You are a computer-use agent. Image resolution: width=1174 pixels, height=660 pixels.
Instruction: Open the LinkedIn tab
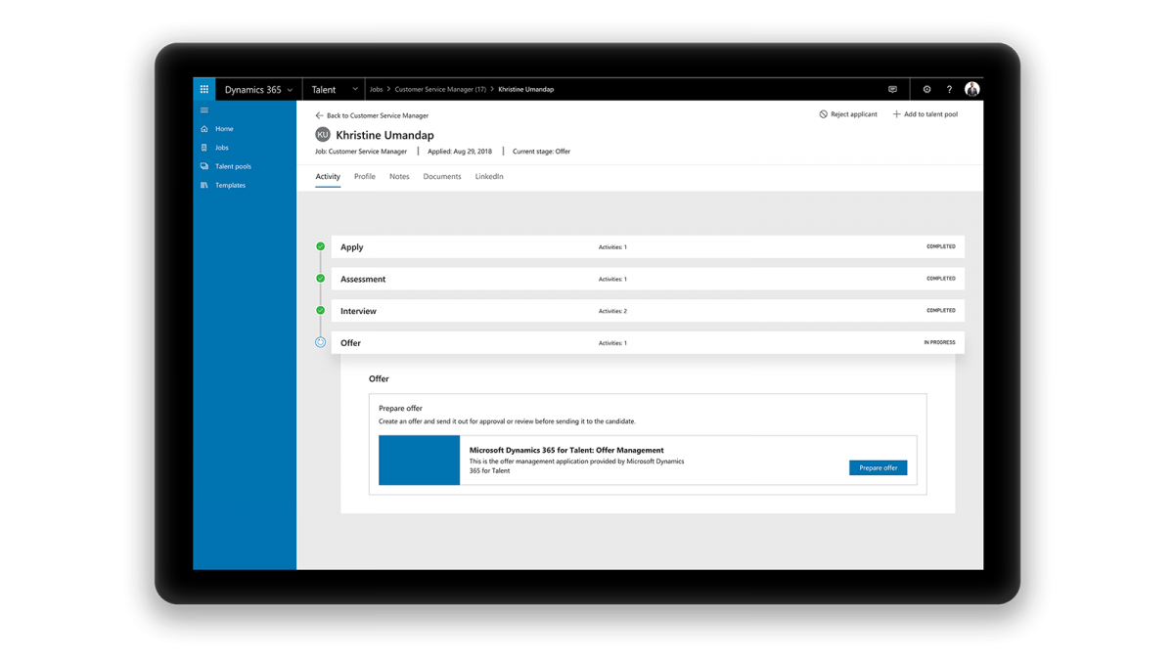point(489,176)
